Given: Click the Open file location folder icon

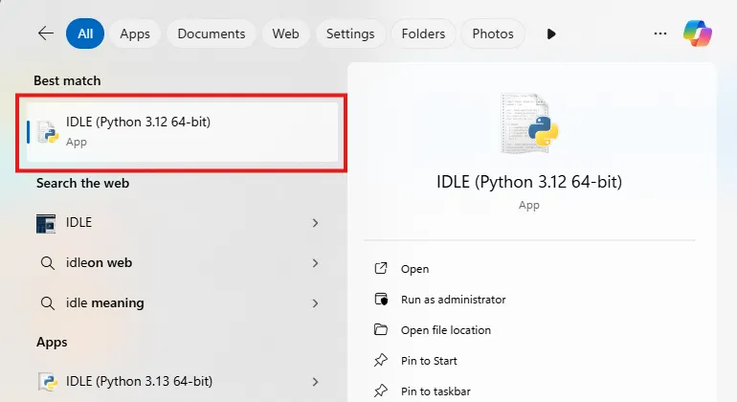Looking at the screenshot, I should [x=381, y=330].
